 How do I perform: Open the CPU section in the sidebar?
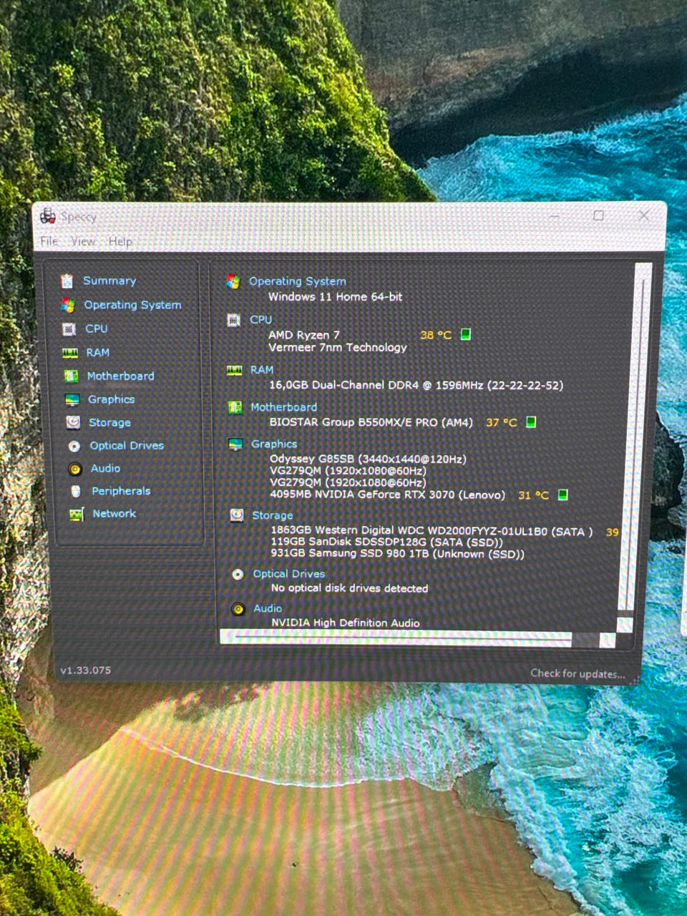97,328
